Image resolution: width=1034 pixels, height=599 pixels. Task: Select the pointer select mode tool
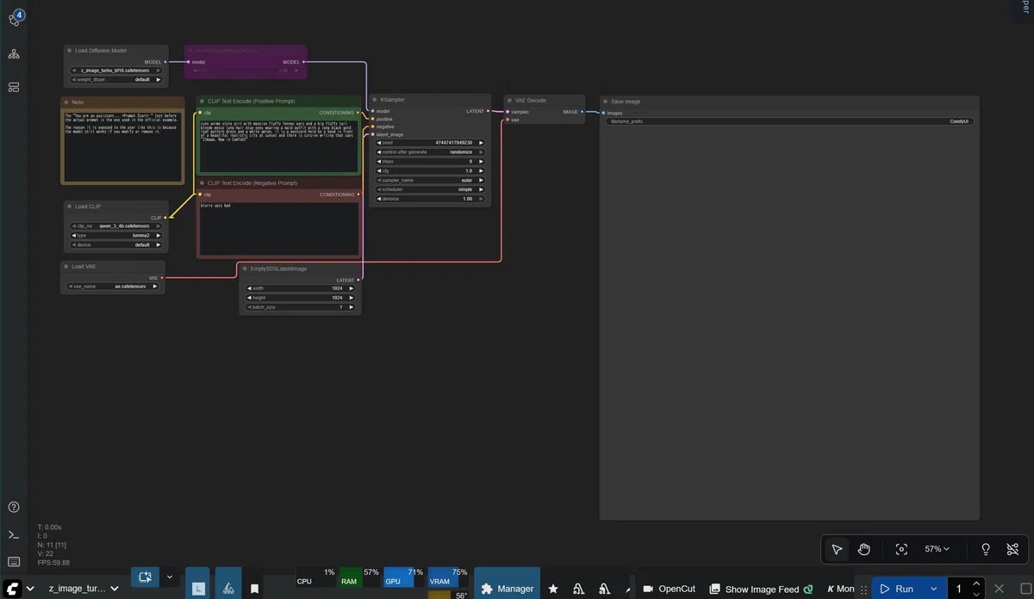click(x=837, y=549)
